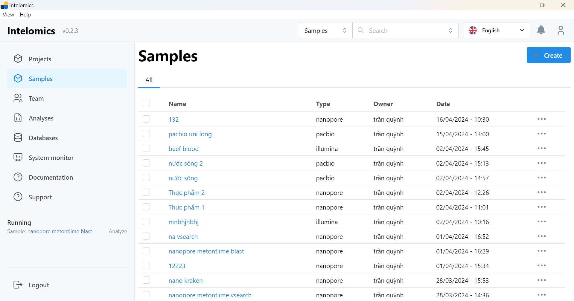Click the Logout icon
This screenshot has height=301, width=574.
click(18, 285)
